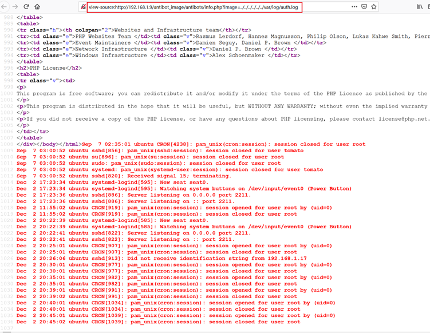Open the Home page icon
This screenshot has width=430, height=333.
(x=37, y=7)
